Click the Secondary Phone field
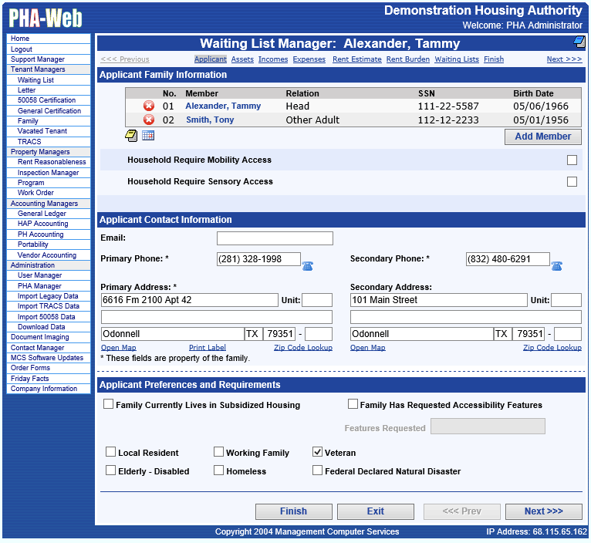The width and height of the screenshot is (591, 543). click(508, 259)
